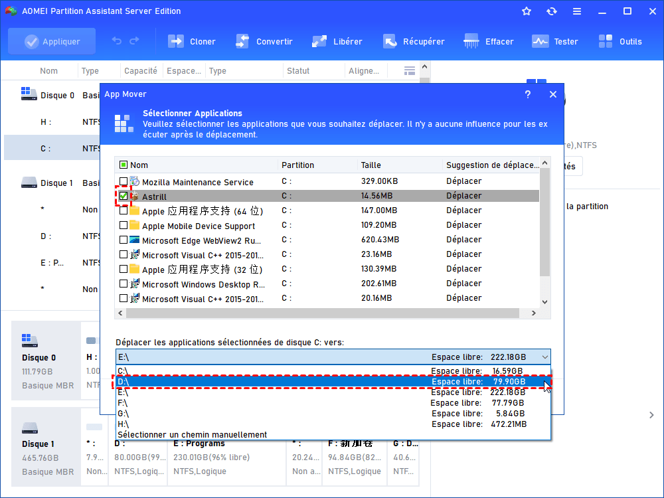Screen dimensions: 664x498
Task: Choose C:\ drive option in dropdown
Action: click(333, 371)
